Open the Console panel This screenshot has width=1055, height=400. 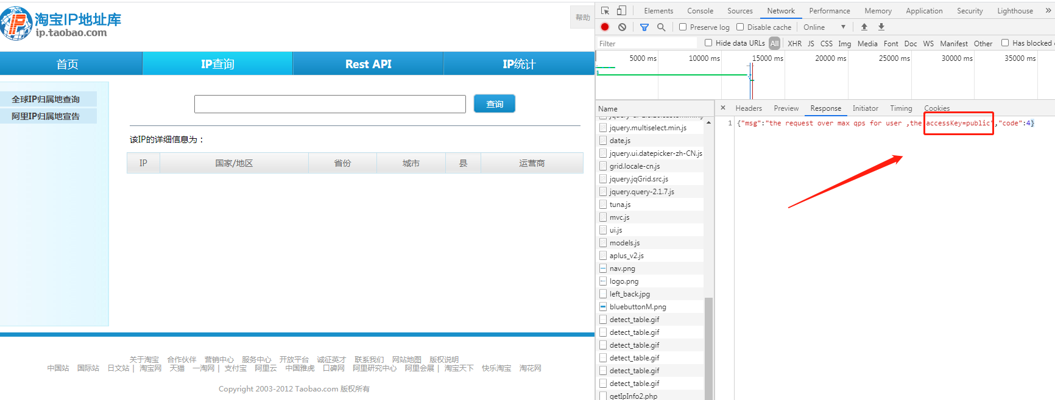700,11
